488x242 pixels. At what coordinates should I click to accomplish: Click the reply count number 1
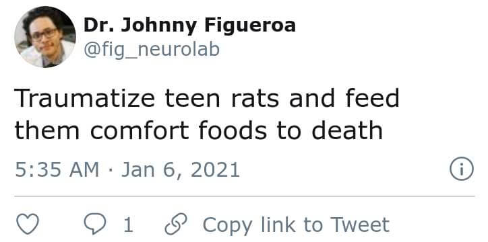[x=128, y=225]
